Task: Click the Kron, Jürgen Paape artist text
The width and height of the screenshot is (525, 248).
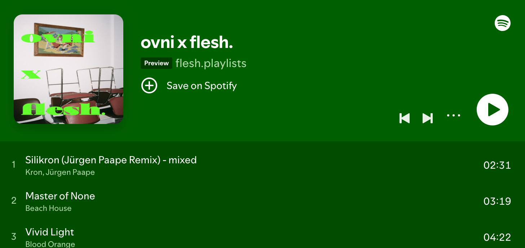Action: 60,172
